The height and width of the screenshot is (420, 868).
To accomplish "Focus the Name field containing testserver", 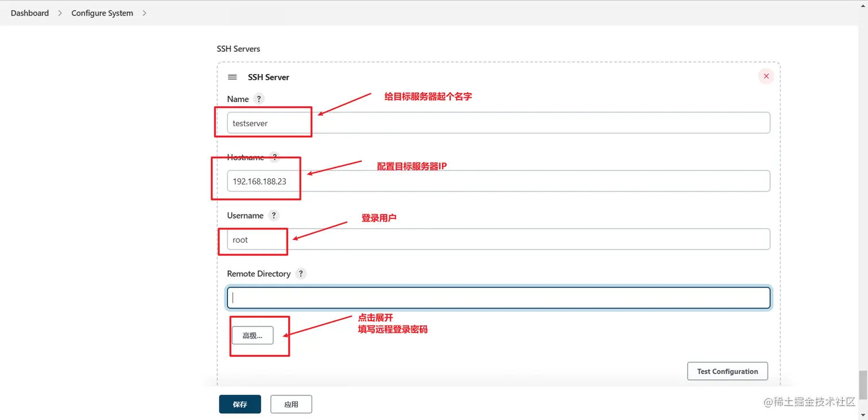I will [498, 123].
